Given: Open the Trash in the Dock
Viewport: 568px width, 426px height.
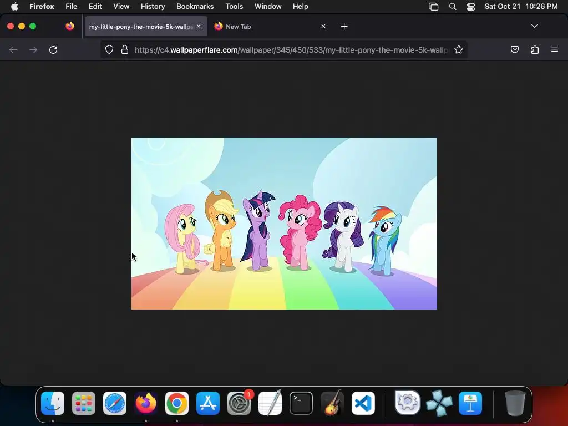Looking at the screenshot, I should tap(515, 403).
